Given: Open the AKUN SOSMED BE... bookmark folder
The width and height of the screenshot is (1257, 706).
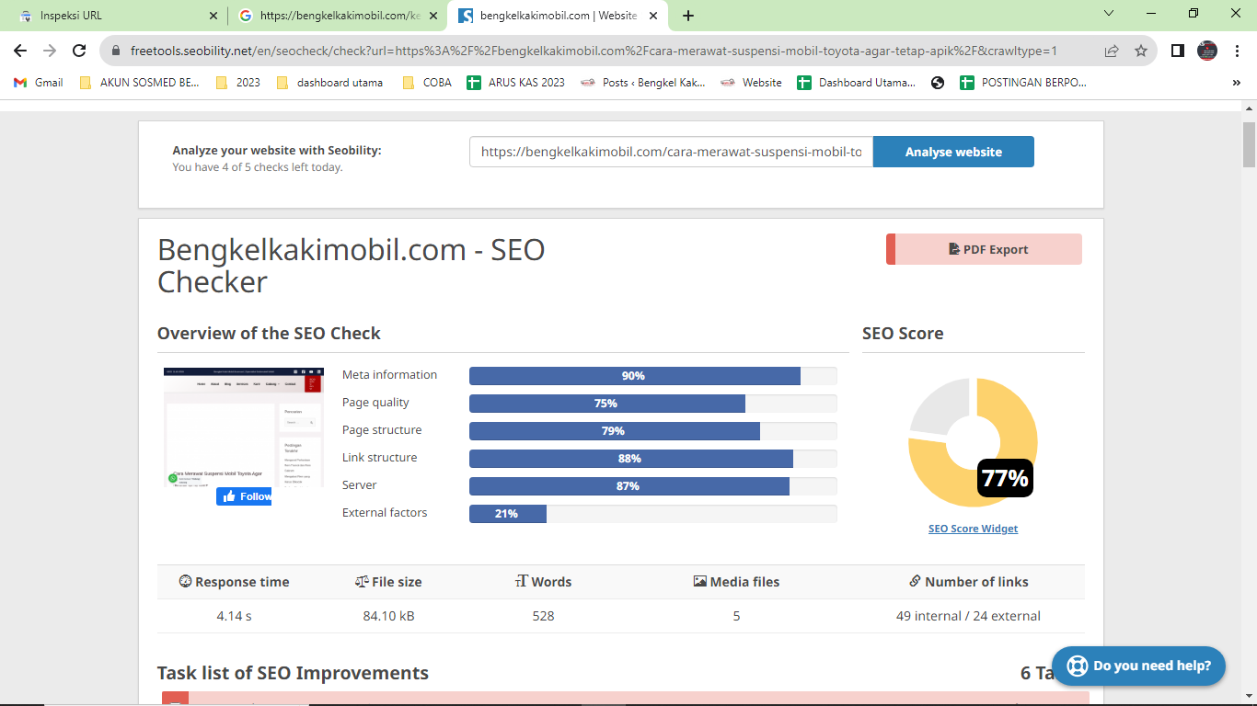Looking at the screenshot, I should [x=140, y=83].
